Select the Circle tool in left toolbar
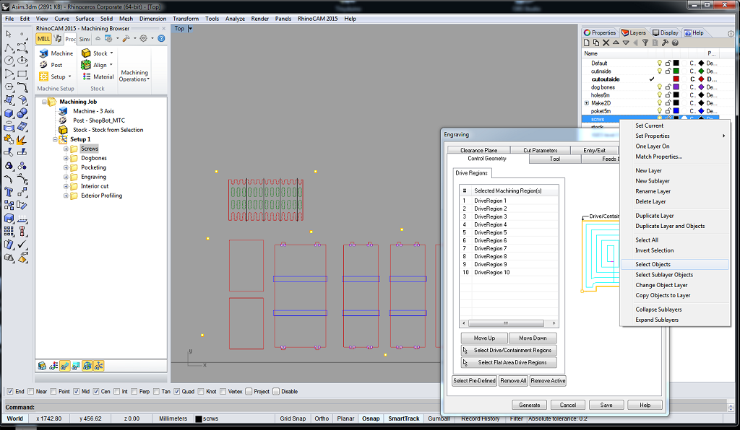This screenshot has width=740, height=430. click(9, 61)
